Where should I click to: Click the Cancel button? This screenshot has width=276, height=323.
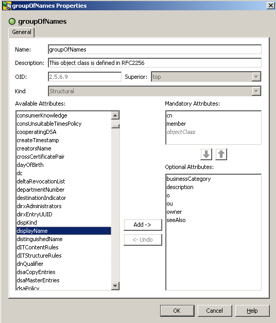click(x=215, y=311)
